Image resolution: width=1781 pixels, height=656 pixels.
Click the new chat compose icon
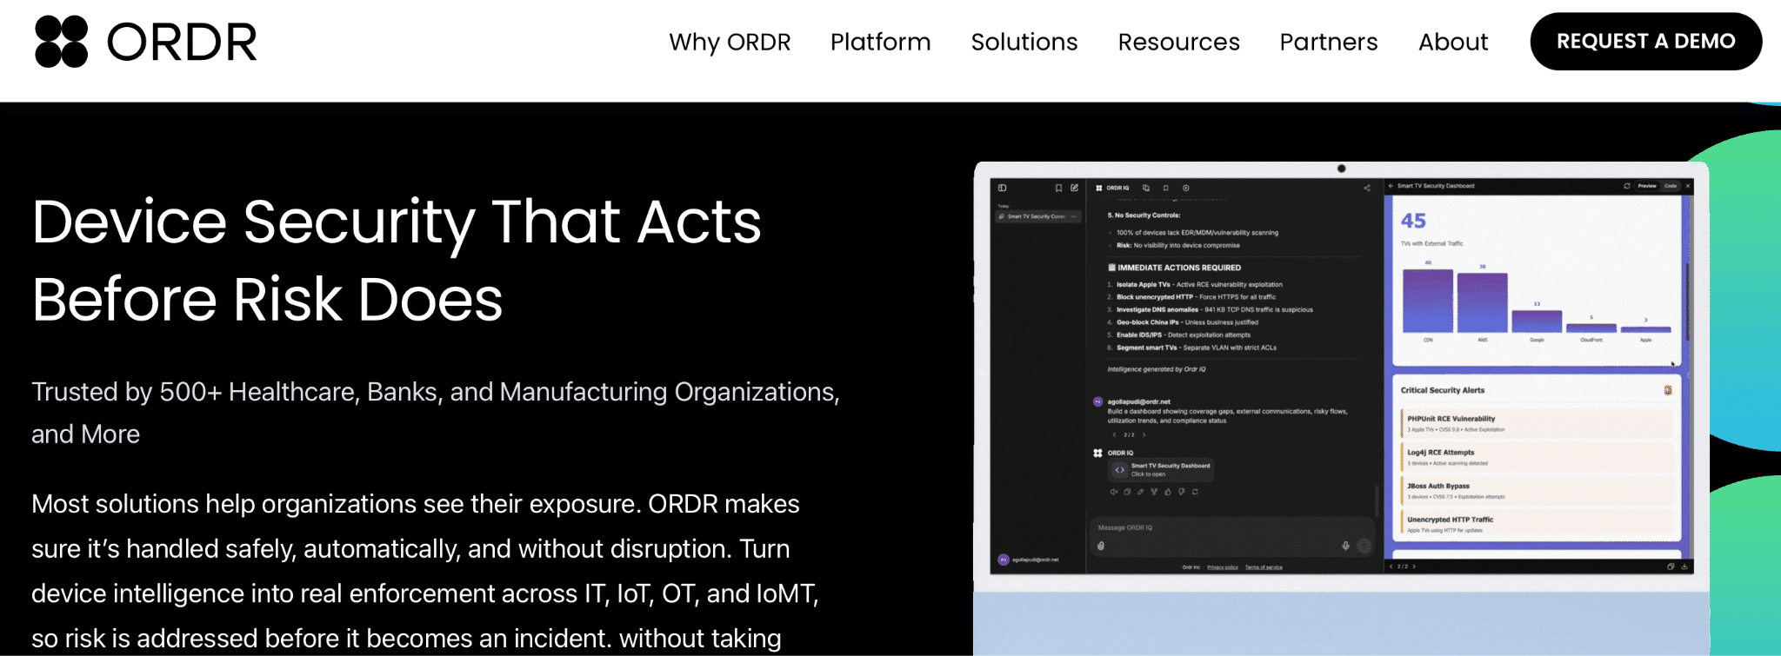1074,188
